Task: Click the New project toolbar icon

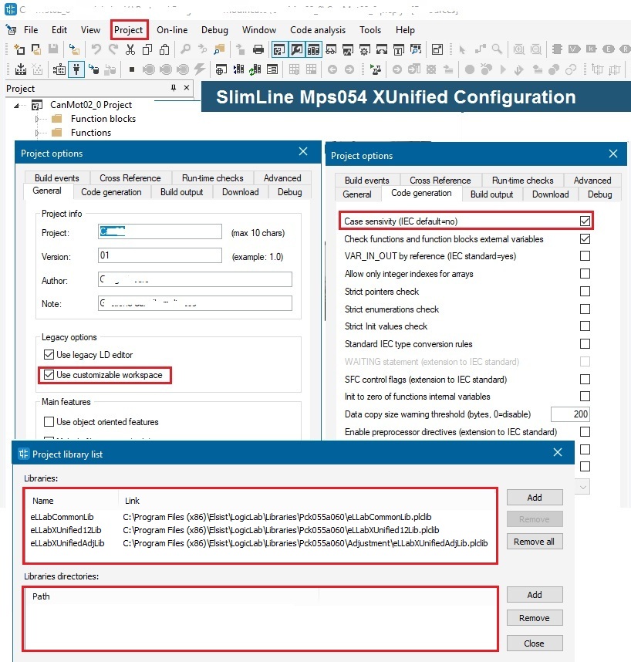Action: (x=19, y=50)
